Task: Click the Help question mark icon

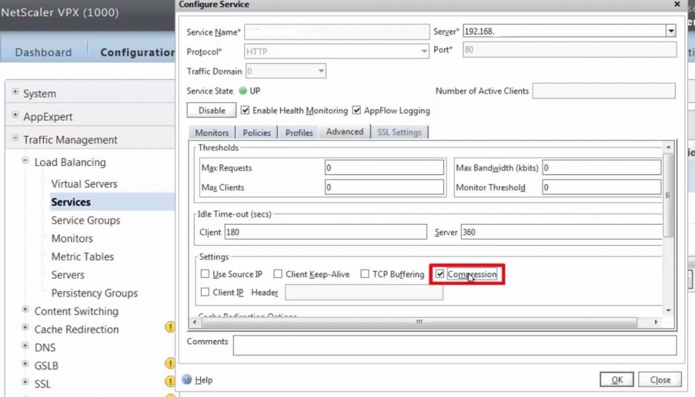Action: click(x=186, y=379)
